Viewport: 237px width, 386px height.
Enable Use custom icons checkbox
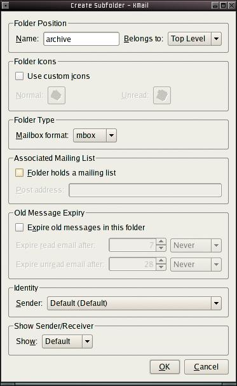click(x=19, y=76)
